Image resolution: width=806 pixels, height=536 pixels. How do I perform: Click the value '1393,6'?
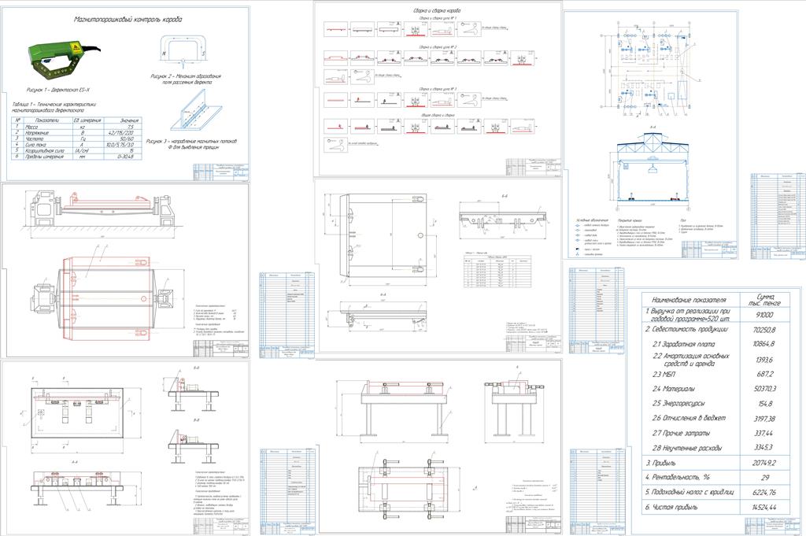tap(765, 360)
